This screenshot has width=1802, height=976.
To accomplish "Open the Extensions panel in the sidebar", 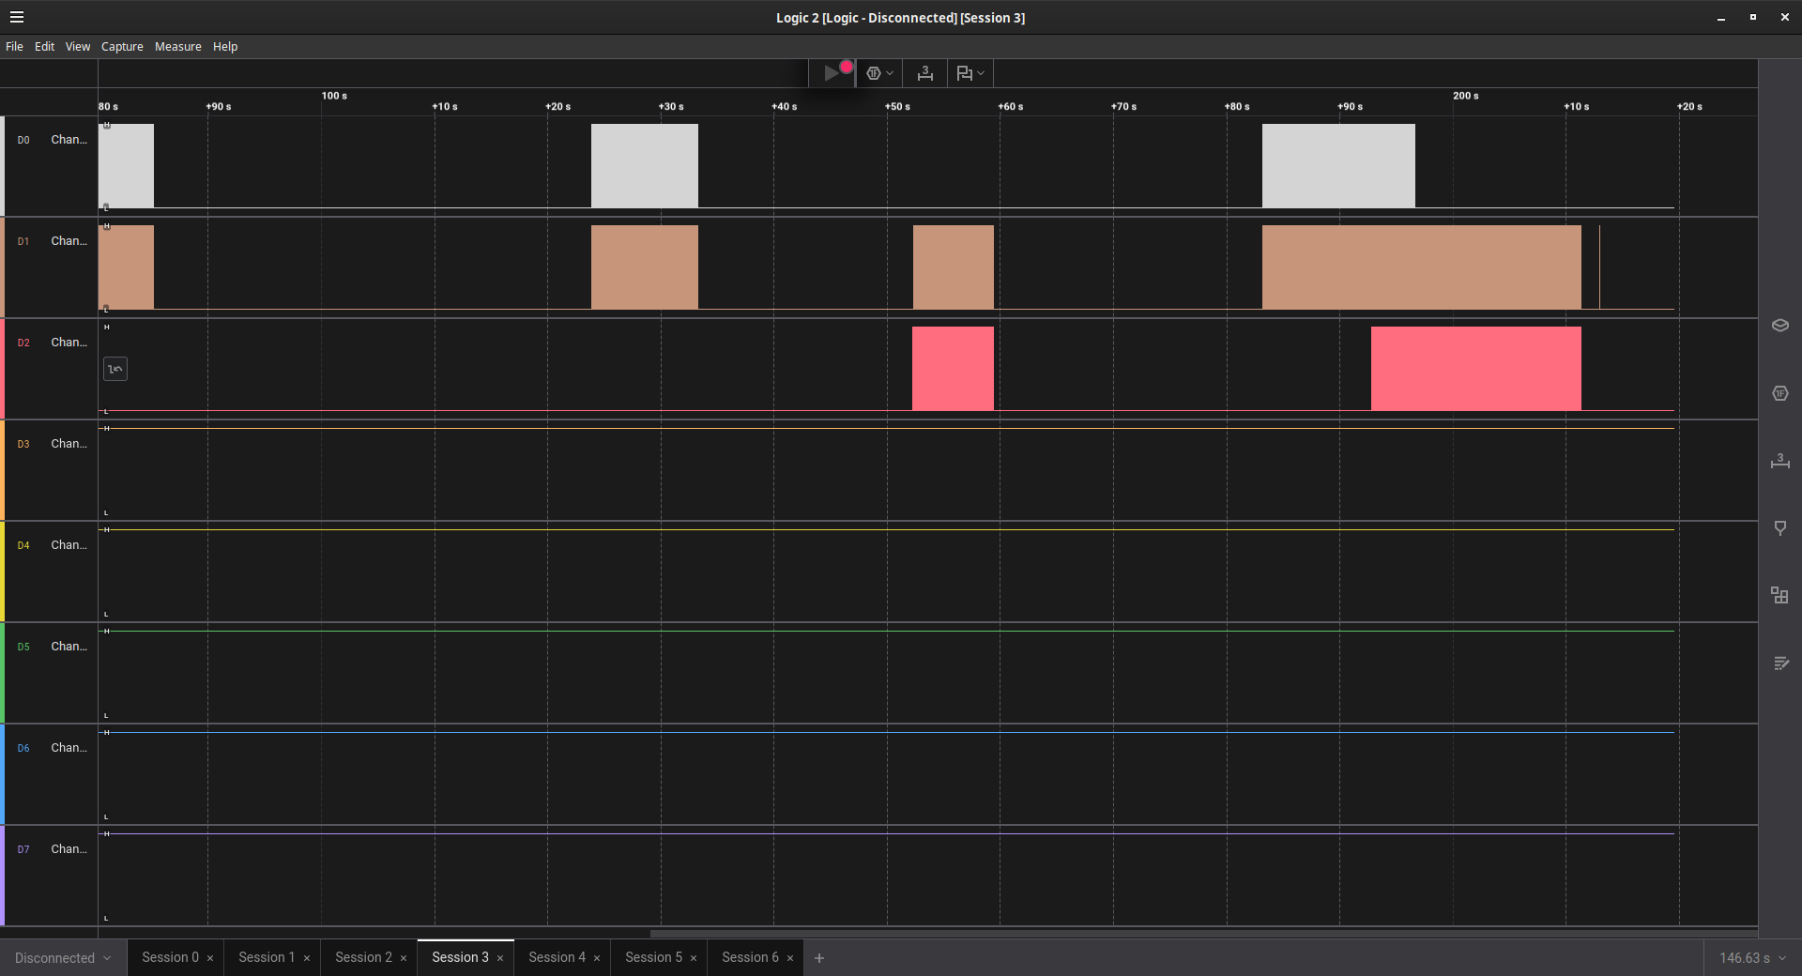I will pyautogui.click(x=1779, y=596).
